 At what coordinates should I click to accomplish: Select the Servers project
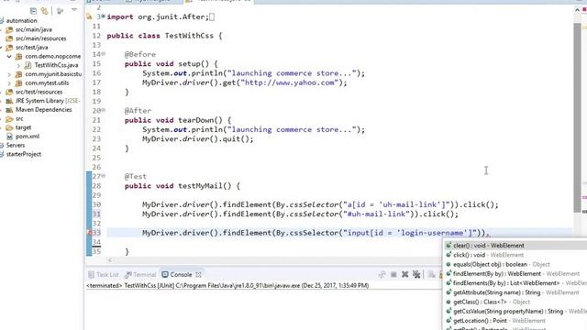[16, 146]
